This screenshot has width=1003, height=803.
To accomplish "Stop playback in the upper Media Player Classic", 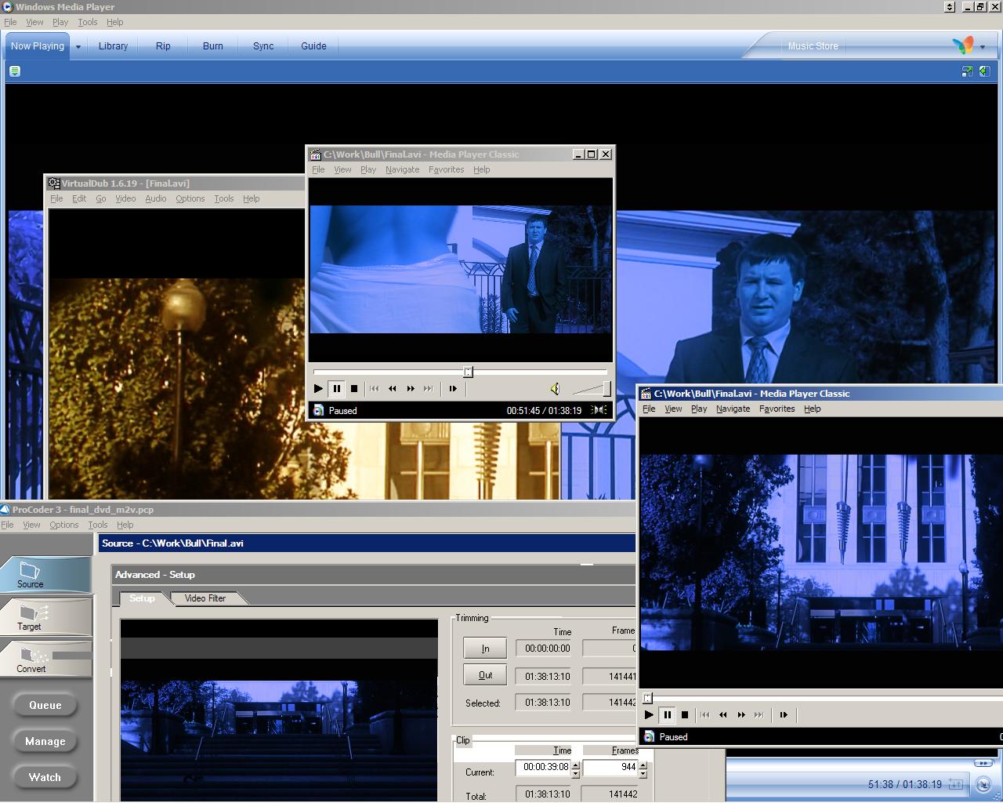I will pyautogui.click(x=354, y=388).
